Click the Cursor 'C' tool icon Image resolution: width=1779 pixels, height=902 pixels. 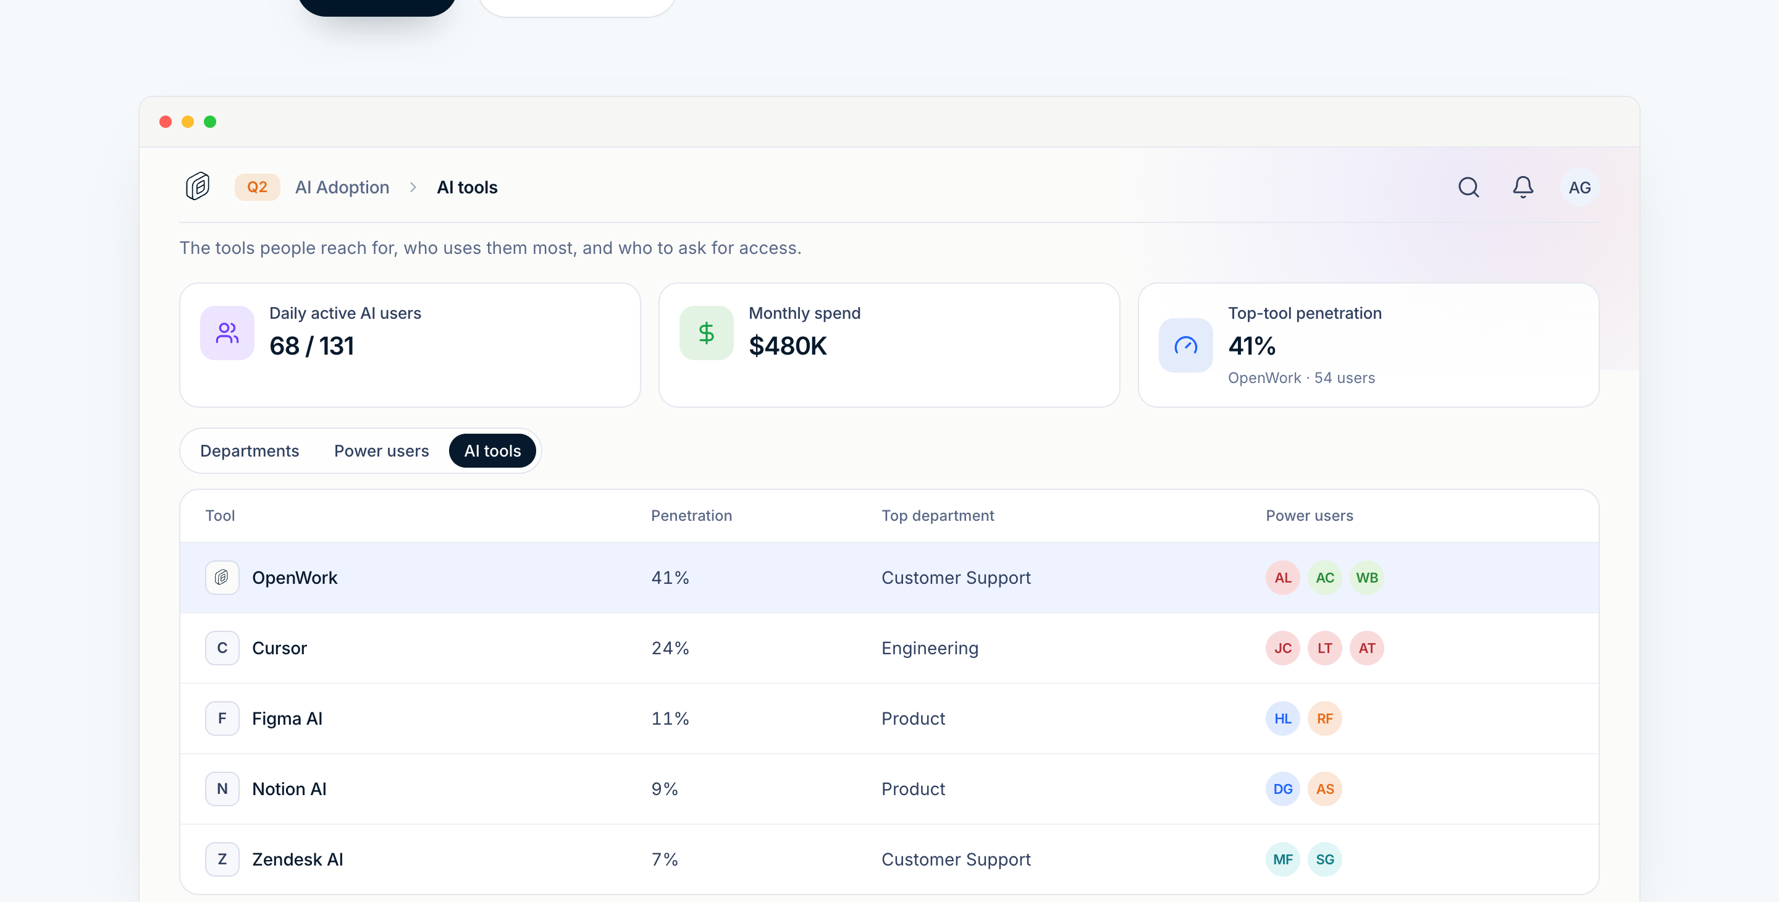click(x=222, y=648)
